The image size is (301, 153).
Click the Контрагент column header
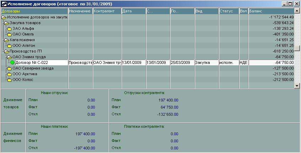pos(107,11)
